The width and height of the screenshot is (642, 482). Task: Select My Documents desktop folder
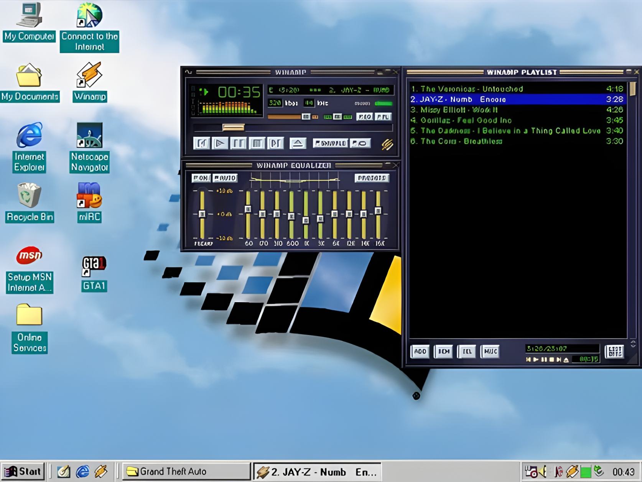pyautogui.click(x=30, y=82)
